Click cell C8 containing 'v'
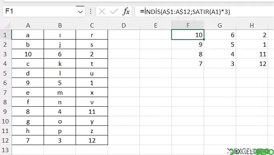 [x=92, y=102]
